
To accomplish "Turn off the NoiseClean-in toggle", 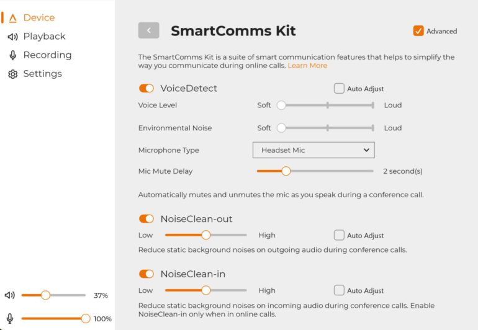I will click(147, 274).
